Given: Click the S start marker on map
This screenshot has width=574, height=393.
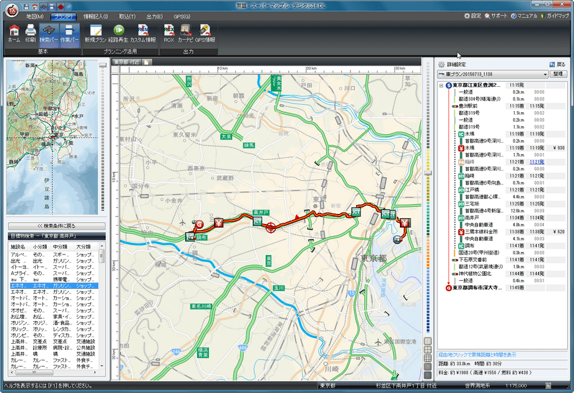Looking at the screenshot, I should 397,240.
